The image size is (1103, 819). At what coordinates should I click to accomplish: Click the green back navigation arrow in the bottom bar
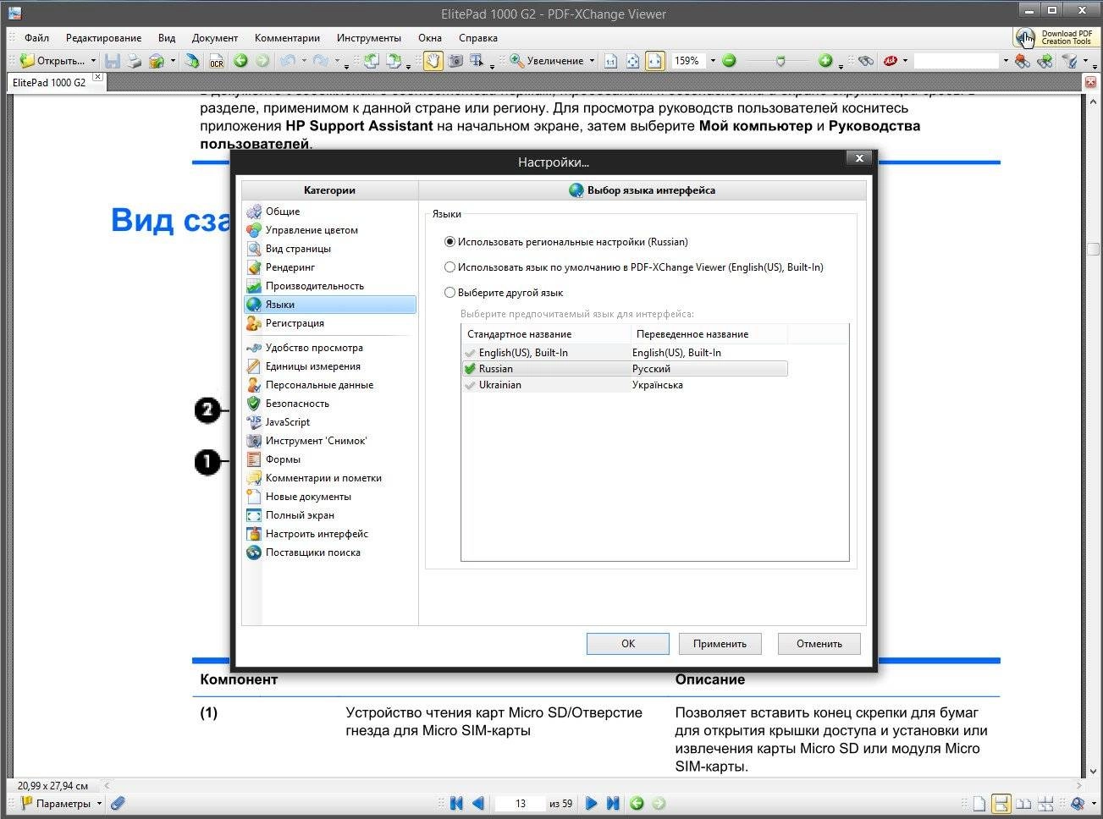[x=637, y=804]
